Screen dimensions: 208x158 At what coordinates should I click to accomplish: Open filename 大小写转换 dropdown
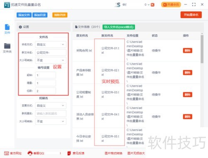[x=51, y=60]
